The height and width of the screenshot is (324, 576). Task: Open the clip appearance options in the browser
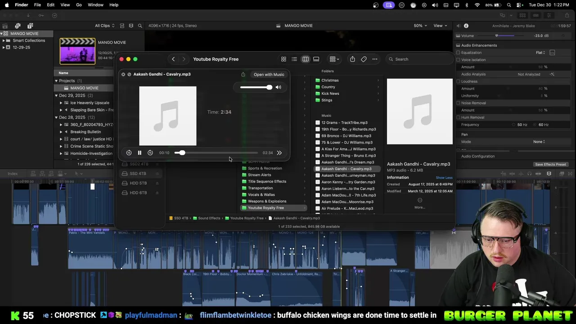click(x=131, y=26)
